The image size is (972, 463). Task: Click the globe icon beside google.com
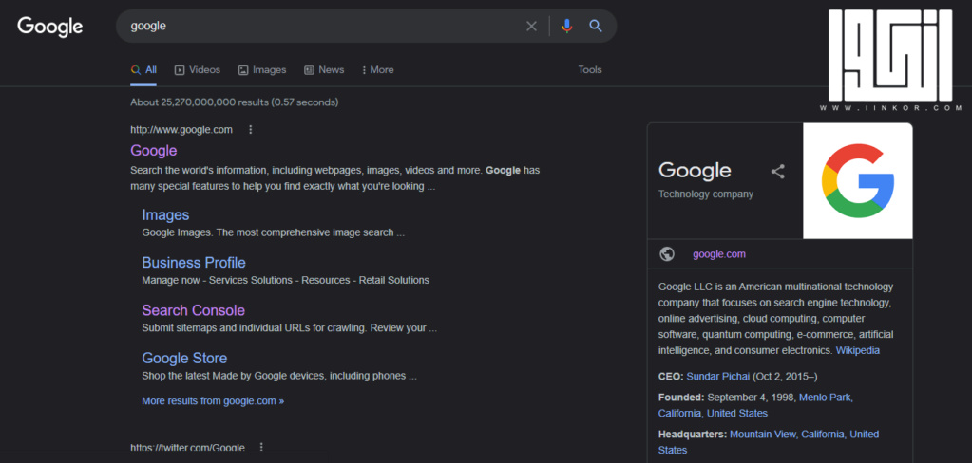coord(667,253)
